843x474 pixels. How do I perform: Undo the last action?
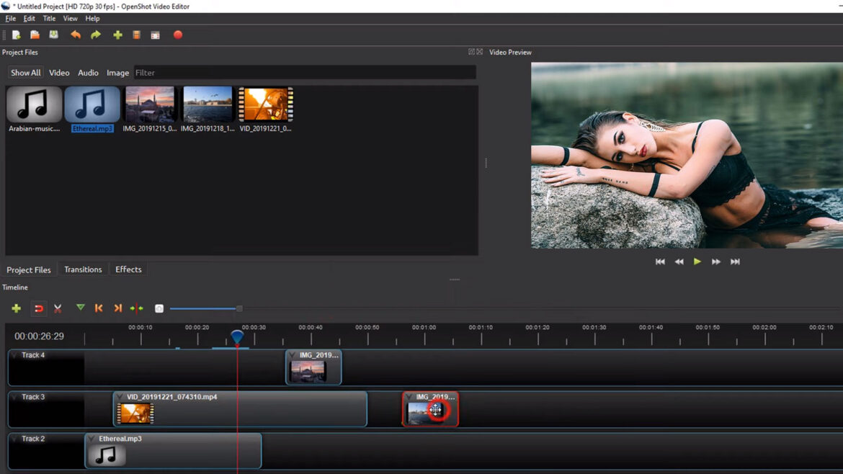pos(75,34)
